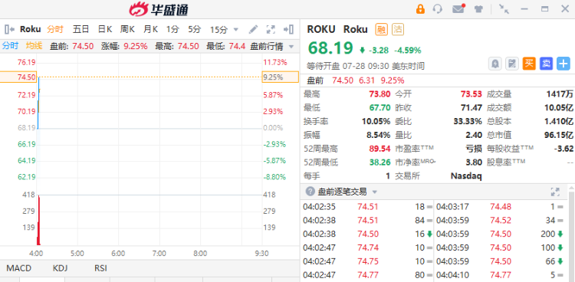The image size is (575, 282).
Task: Open the 盘前逐笔交易 dropdown arrow
Action: [374, 192]
